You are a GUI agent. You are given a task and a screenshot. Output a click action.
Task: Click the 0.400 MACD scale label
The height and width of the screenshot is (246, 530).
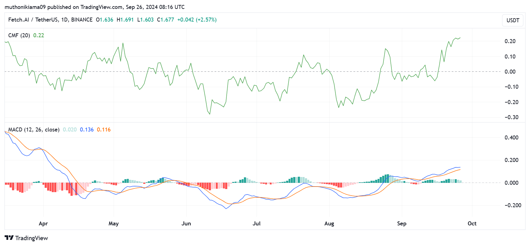[512, 138]
